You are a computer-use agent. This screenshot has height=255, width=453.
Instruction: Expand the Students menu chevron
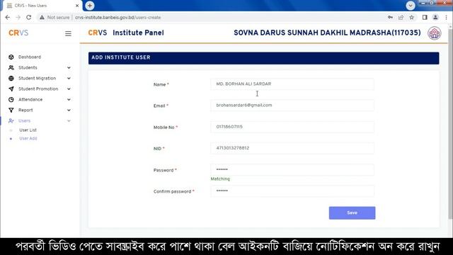(x=69, y=68)
